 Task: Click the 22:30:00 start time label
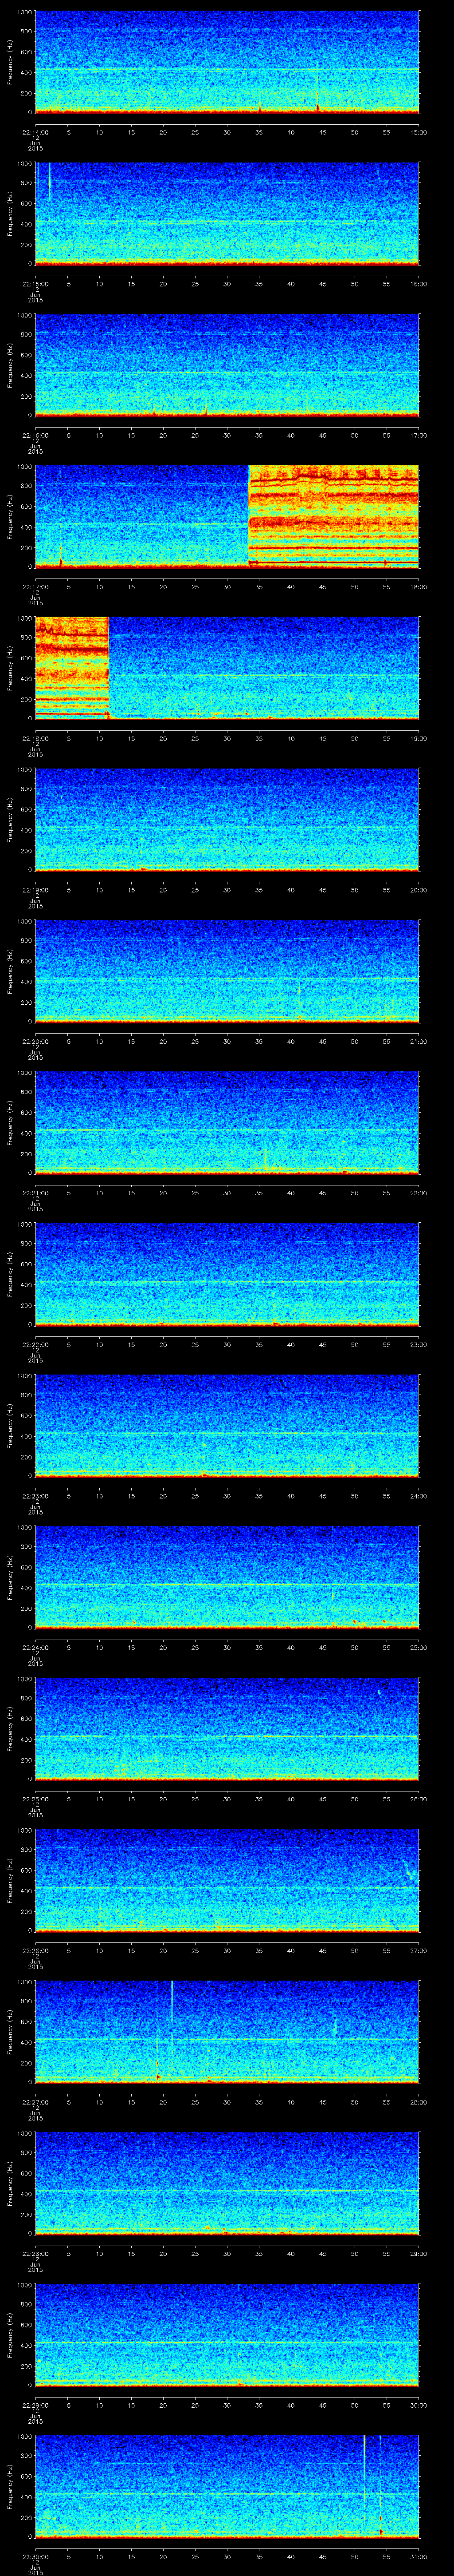35,2556
